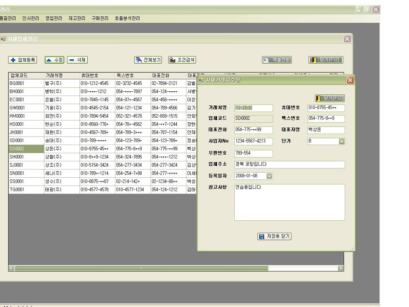Click the 우편번호 input field
Viewport: 409px width, 307px height.
[x=253, y=153]
